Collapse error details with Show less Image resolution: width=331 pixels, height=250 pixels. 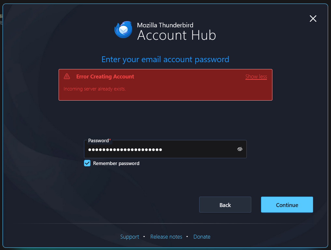(256, 76)
